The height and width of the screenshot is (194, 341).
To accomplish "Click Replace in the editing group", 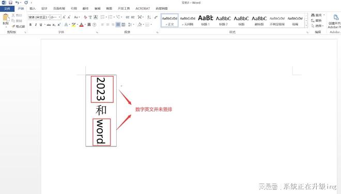I will point(317,21).
